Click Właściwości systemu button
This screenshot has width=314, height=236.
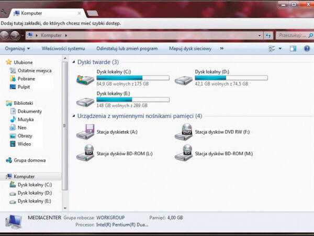pos(63,49)
